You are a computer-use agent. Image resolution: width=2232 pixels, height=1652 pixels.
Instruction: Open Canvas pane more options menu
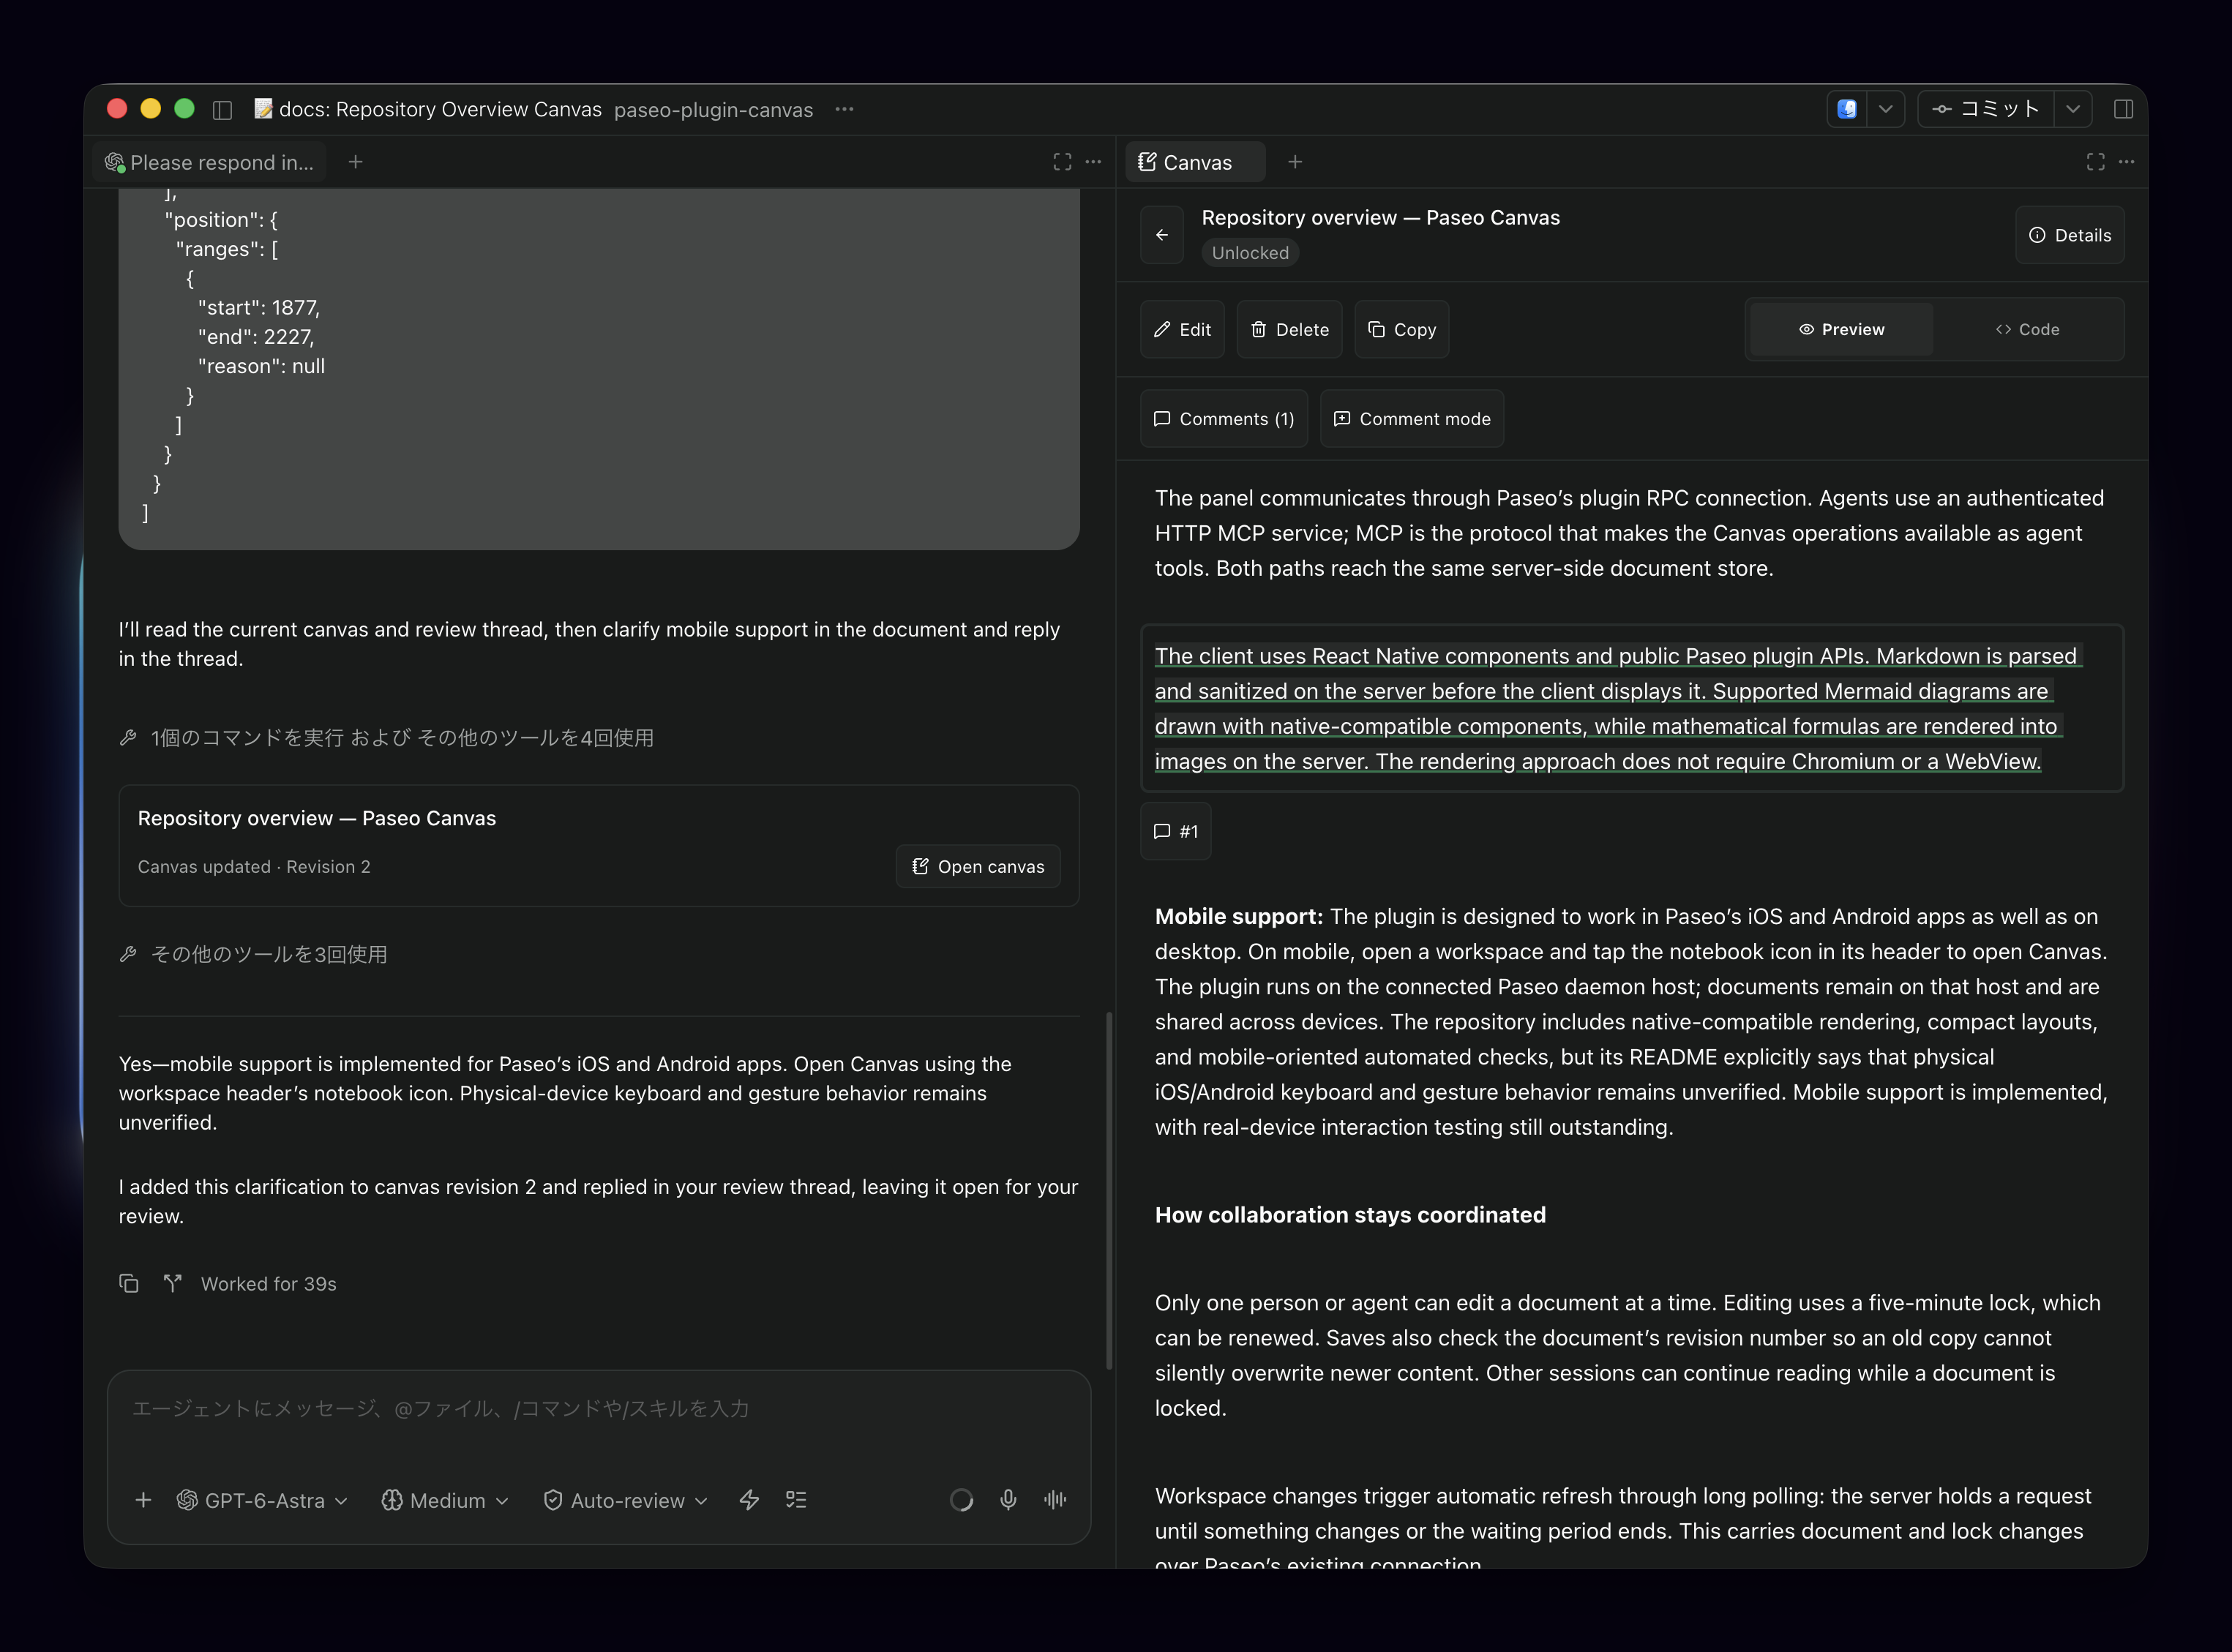[2126, 162]
